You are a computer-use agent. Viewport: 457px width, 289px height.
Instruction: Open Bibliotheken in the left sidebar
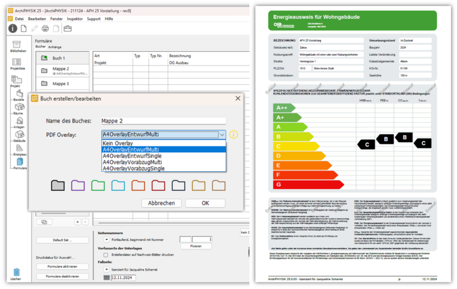pyautogui.click(x=17, y=46)
